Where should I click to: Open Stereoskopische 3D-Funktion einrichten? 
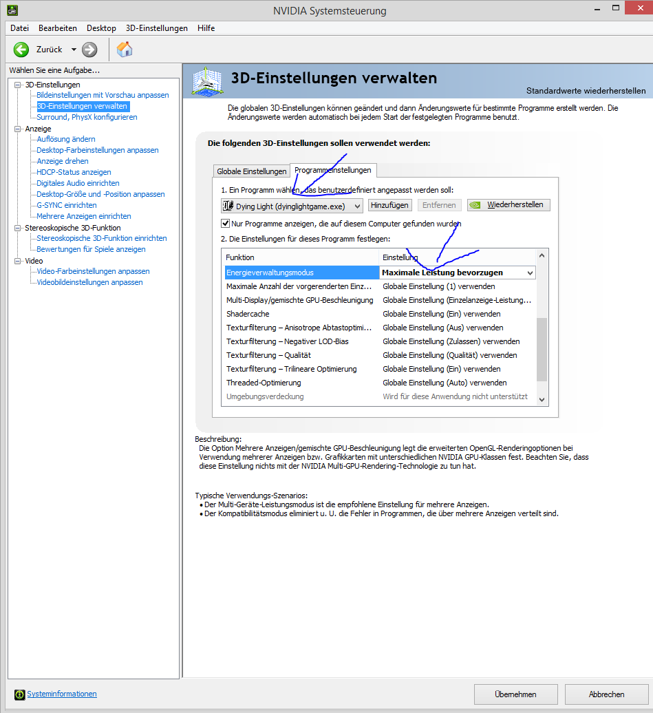tap(102, 238)
